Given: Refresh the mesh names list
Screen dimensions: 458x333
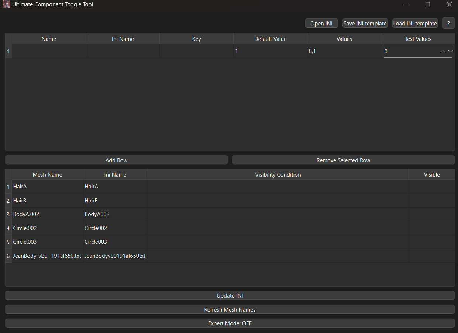Looking at the screenshot, I should point(230,309).
